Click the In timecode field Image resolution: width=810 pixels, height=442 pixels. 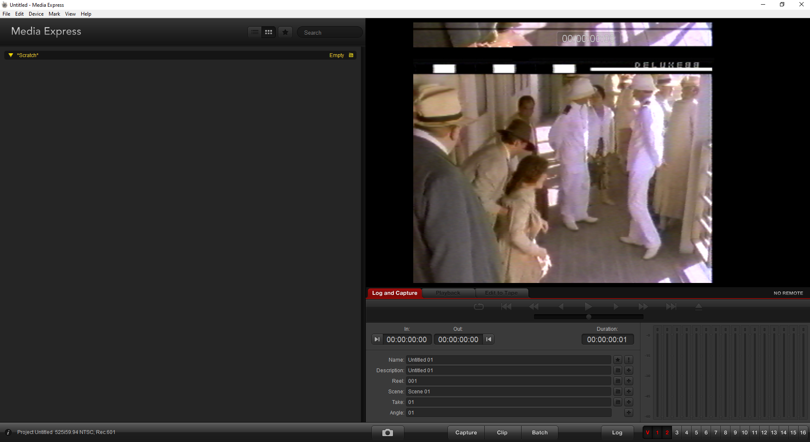coord(407,339)
